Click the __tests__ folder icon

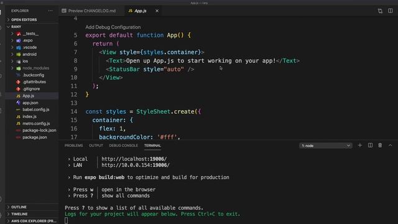tap(18, 34)
